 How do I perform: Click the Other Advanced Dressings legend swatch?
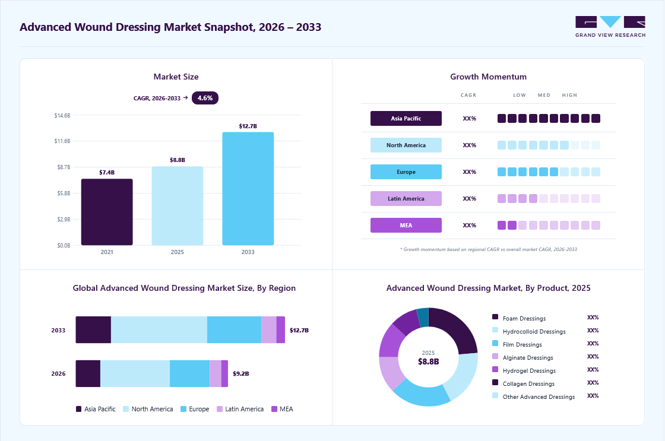[x=495, y=396]
